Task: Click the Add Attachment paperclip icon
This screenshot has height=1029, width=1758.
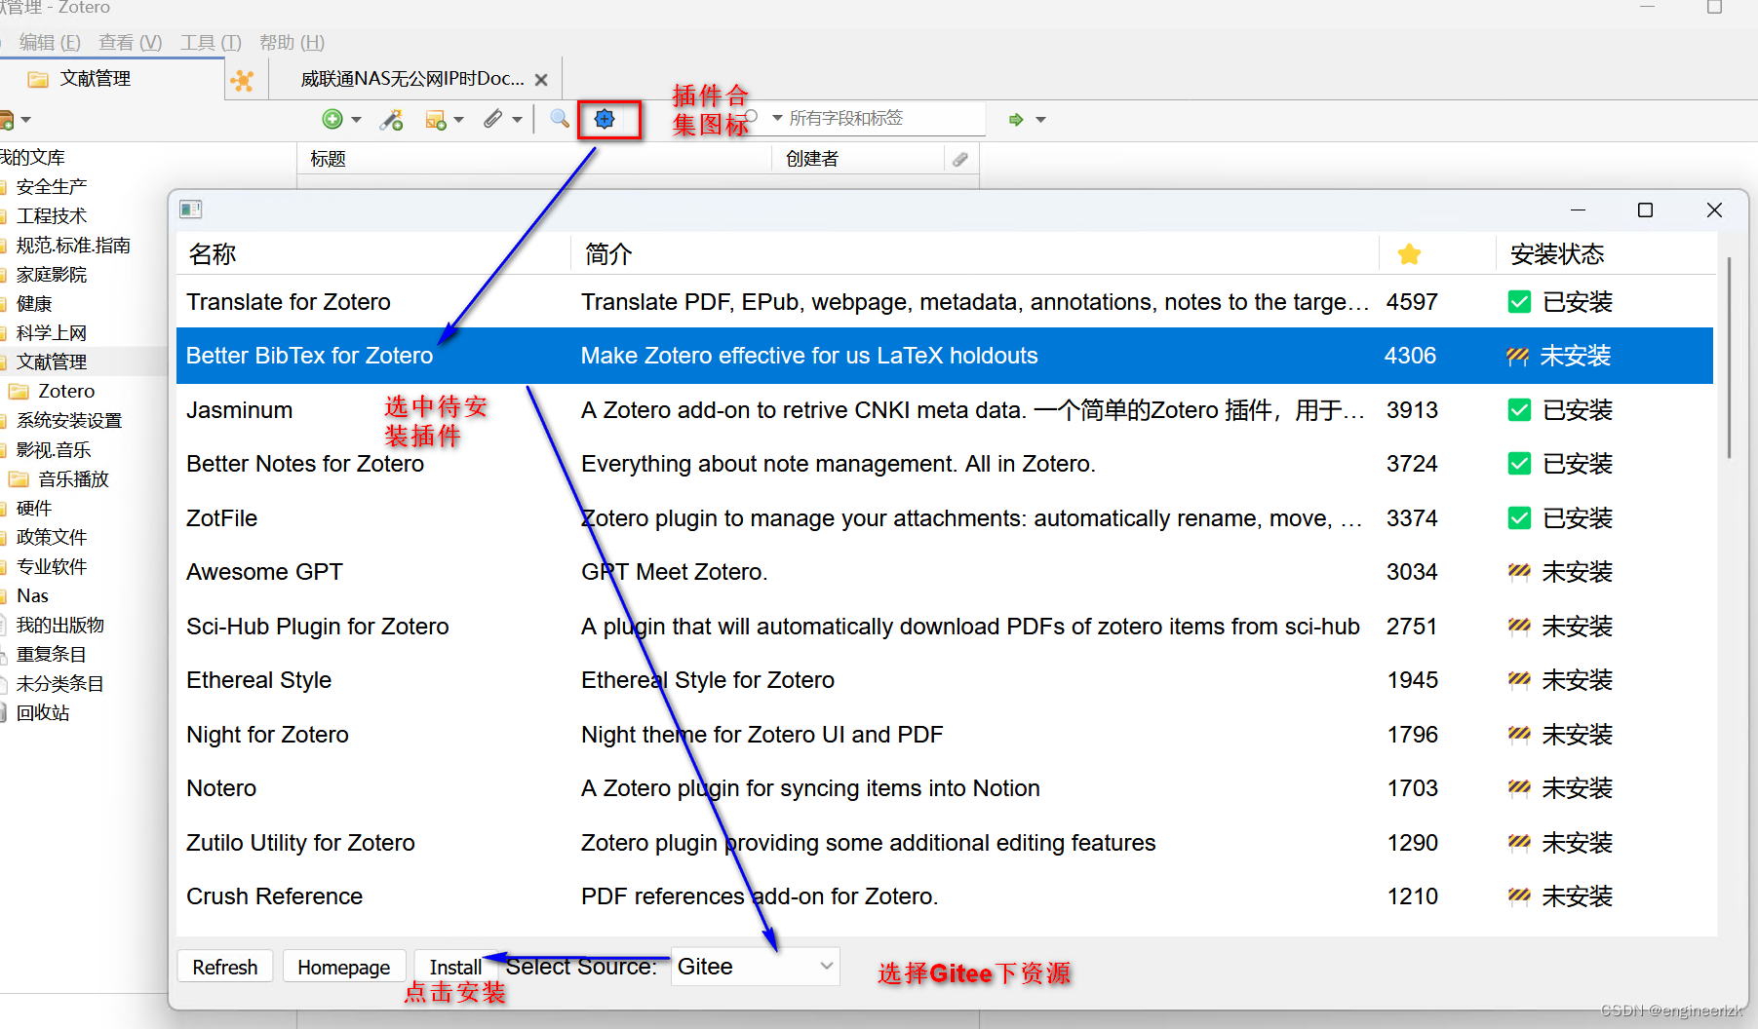Action: coord(493,119)
